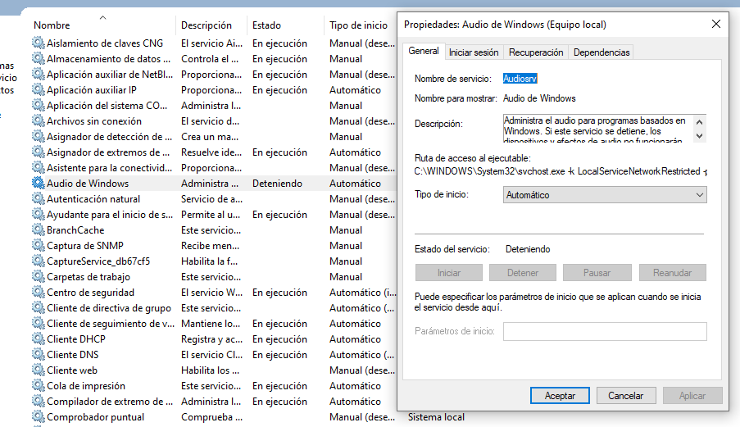Click the Iniciar service button

tap(449, 273)
